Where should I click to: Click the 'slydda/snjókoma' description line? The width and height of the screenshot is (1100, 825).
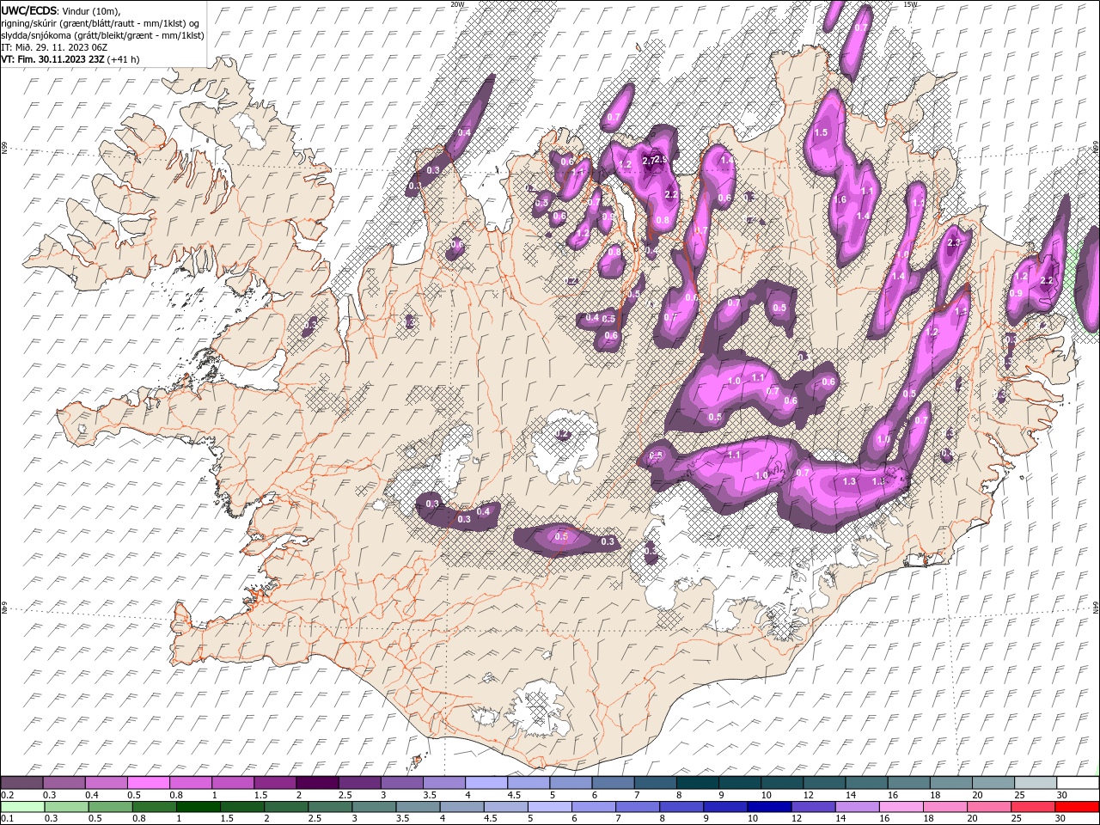pos(102,35)
